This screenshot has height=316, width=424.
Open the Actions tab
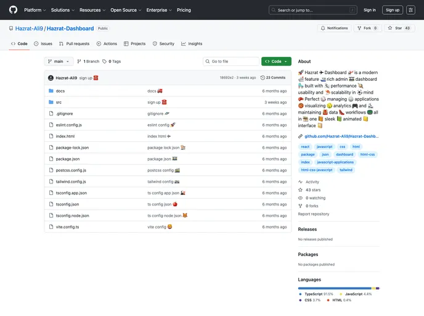107,44
